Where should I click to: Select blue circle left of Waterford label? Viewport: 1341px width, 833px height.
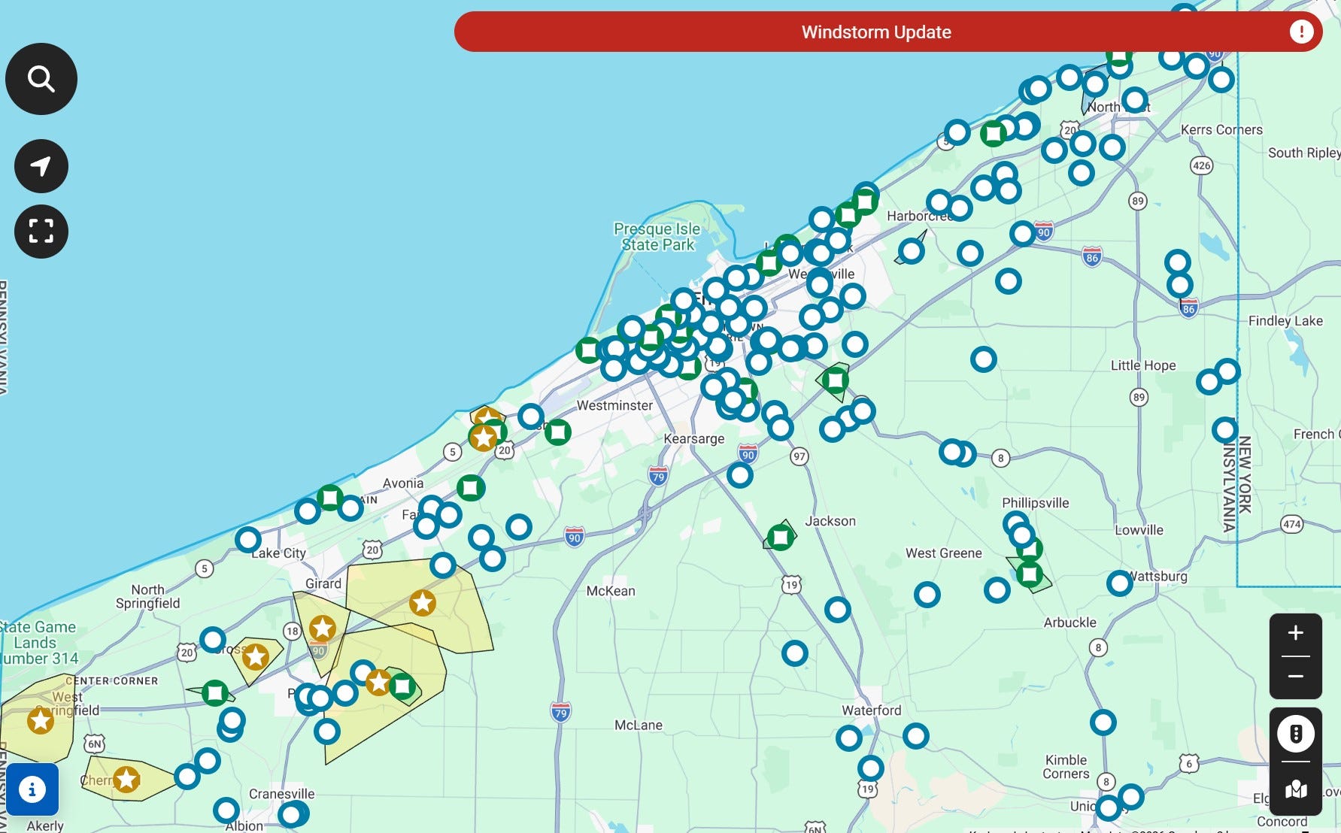(x=849, y=738)
